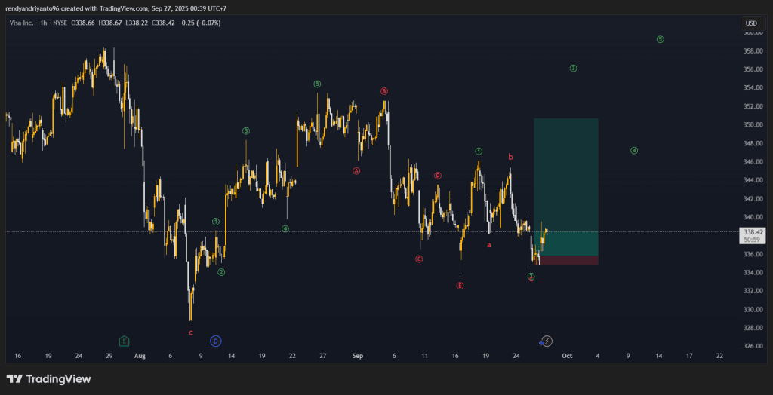Select the red circled C wave label
The image size is (773, 395).
pyautogui.click(x=419, y=259)
